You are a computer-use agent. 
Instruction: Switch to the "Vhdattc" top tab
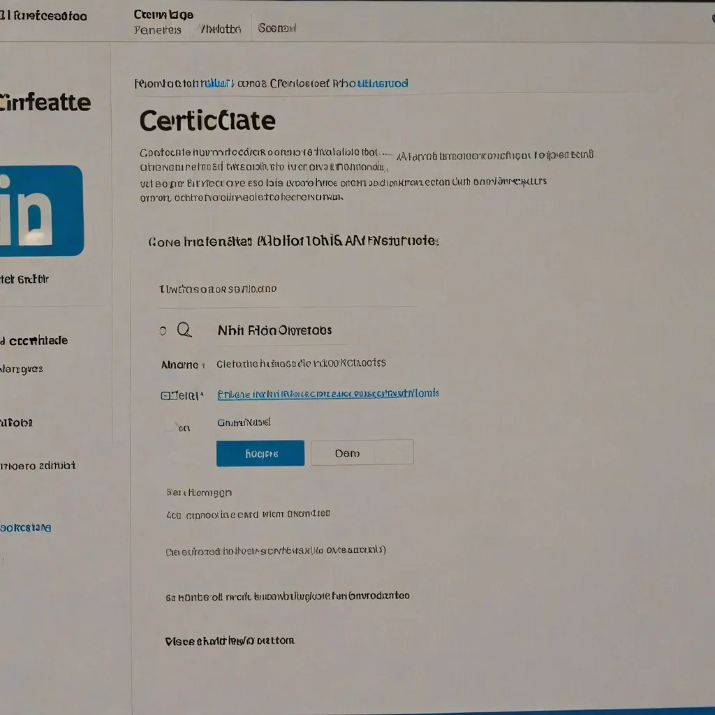(220, 29)
